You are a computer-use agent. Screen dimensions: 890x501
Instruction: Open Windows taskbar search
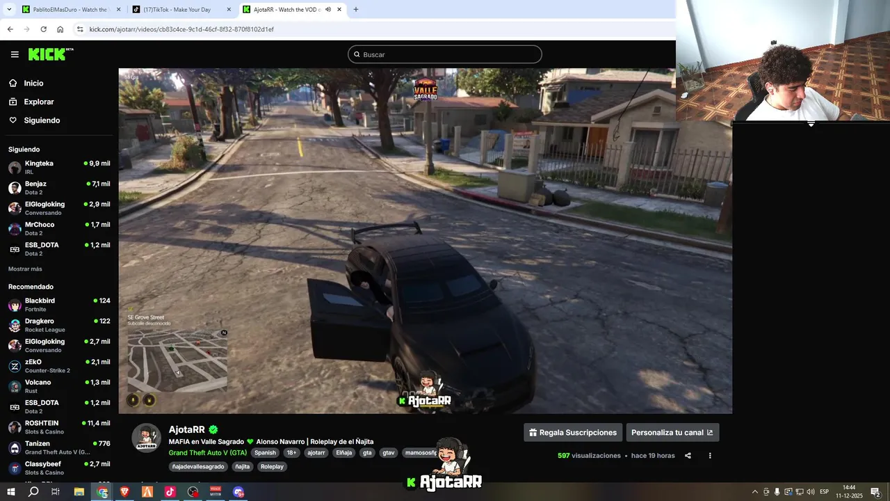(x=33, y=492)
